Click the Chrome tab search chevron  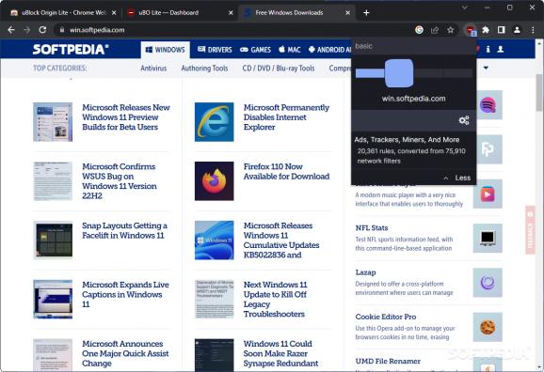465,8
